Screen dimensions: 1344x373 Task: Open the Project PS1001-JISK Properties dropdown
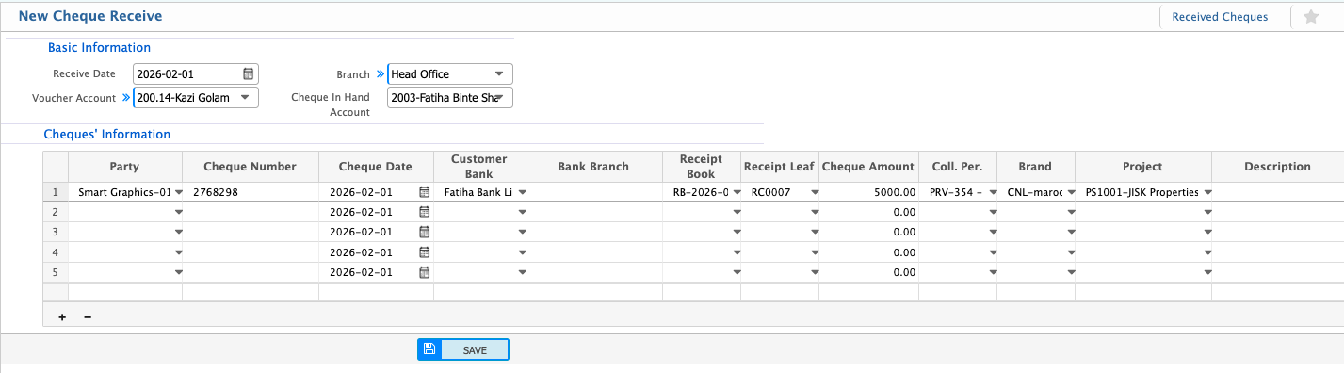(1207, 192)
